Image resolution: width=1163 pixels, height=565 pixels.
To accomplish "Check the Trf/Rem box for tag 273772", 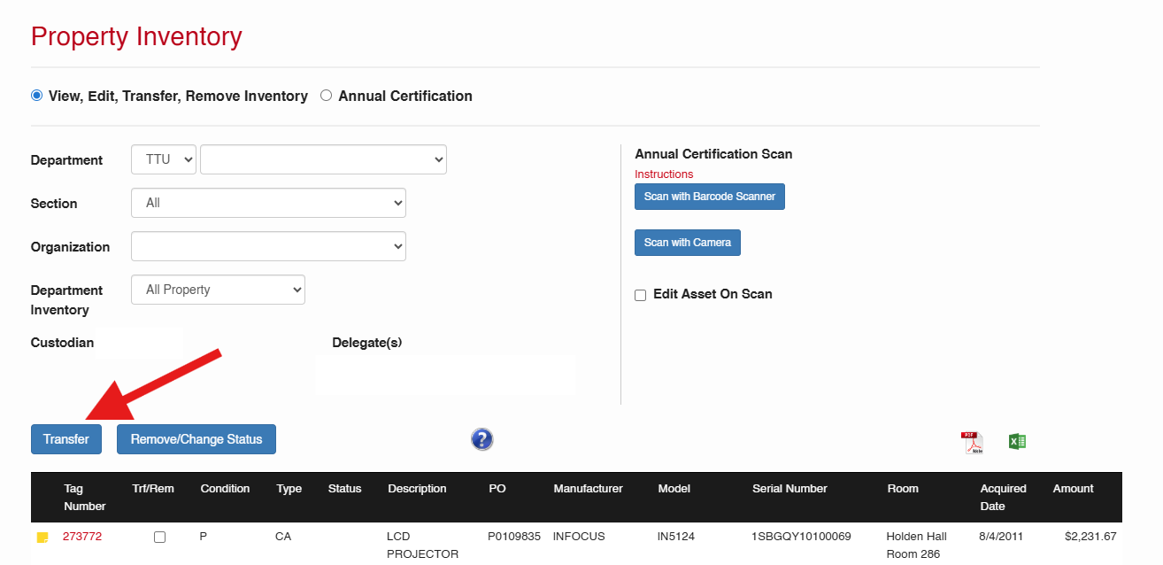I will click(159, 538).
